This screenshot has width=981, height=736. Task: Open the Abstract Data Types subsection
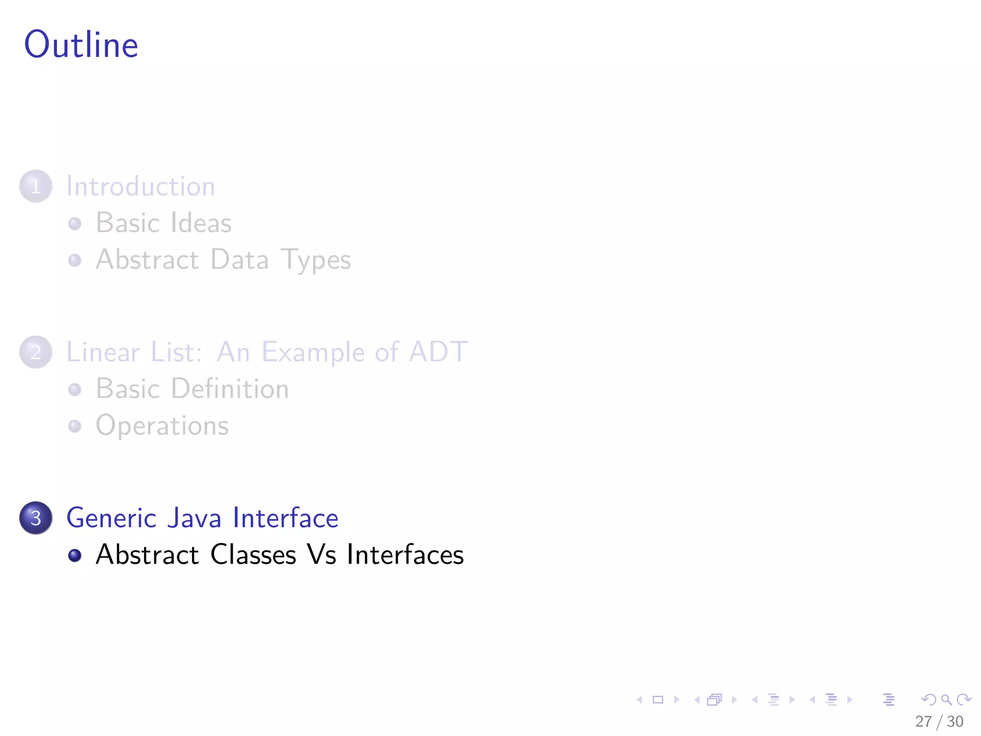223,260
